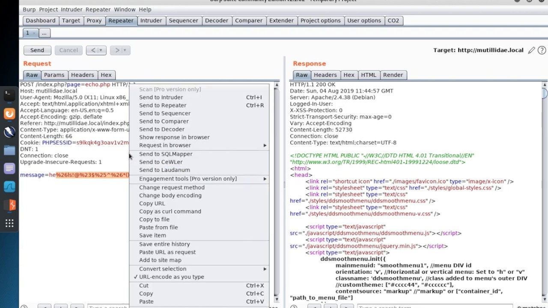Image resolution: width=548 pixels, height=308 pixels.
Task: Choose Send to Repeater in context menu
Action: [200, 105]
